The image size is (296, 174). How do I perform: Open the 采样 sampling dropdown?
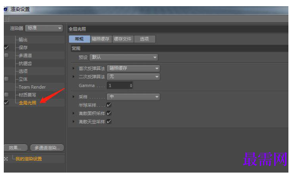pyautogui.click(x=133, y=97)
